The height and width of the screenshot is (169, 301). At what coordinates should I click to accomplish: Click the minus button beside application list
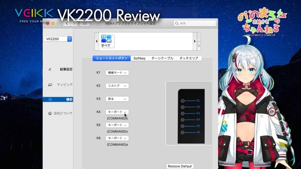coord(199,37)
